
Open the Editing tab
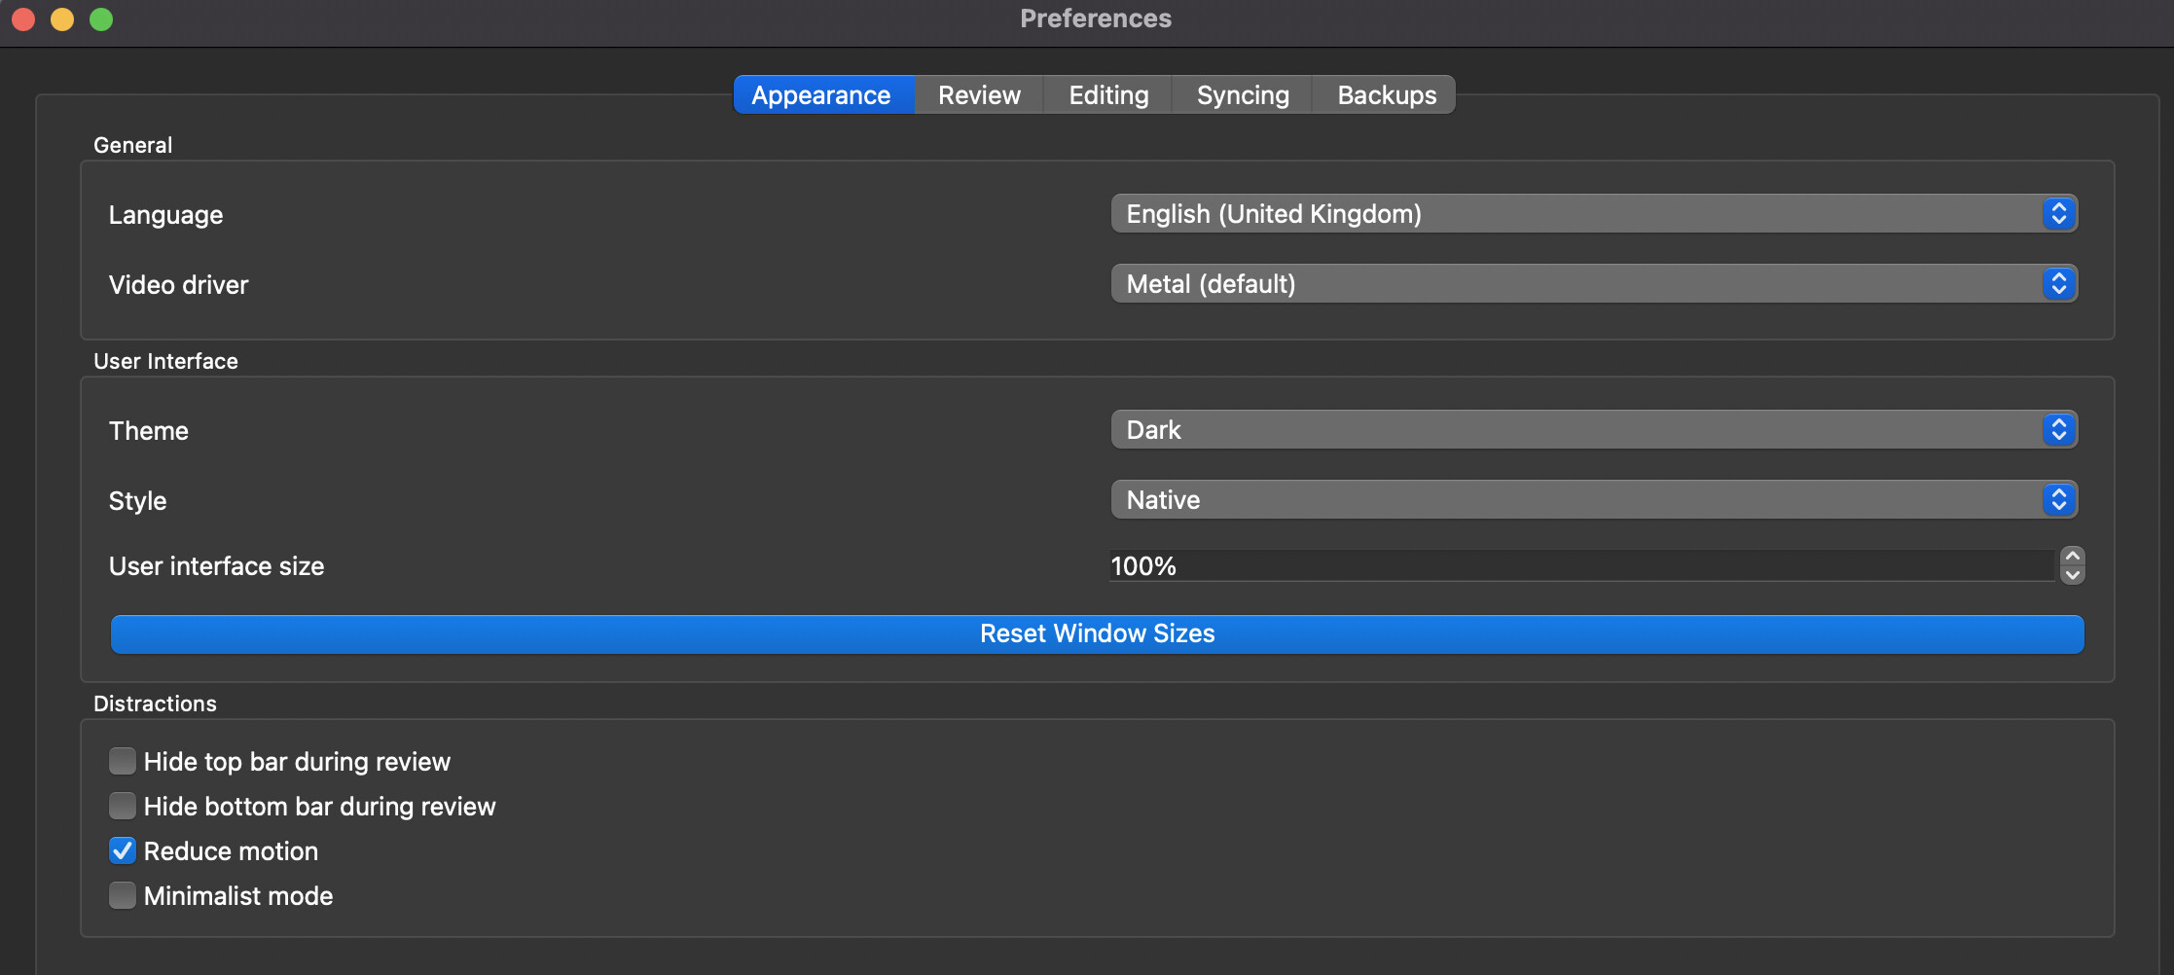pyautogui.click(x=1108, y=95)
